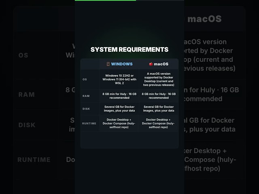The height and width of the screenshot is (194, 259).
Task: Click blurred background 'DISK' label
Action: pyautogui.click(x=27, y=125)
